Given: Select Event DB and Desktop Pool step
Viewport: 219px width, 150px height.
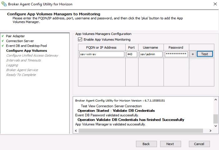Looking at the screenshot, I should 26,46.
